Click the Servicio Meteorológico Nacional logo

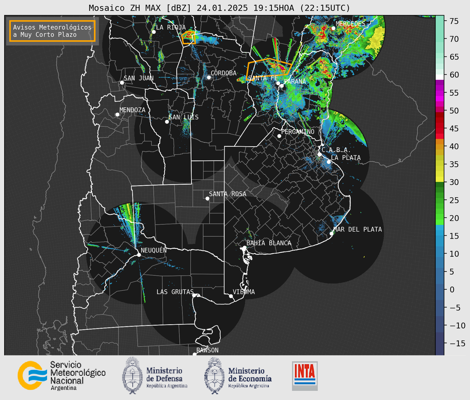pyautogui.click(x=32, y=375)
